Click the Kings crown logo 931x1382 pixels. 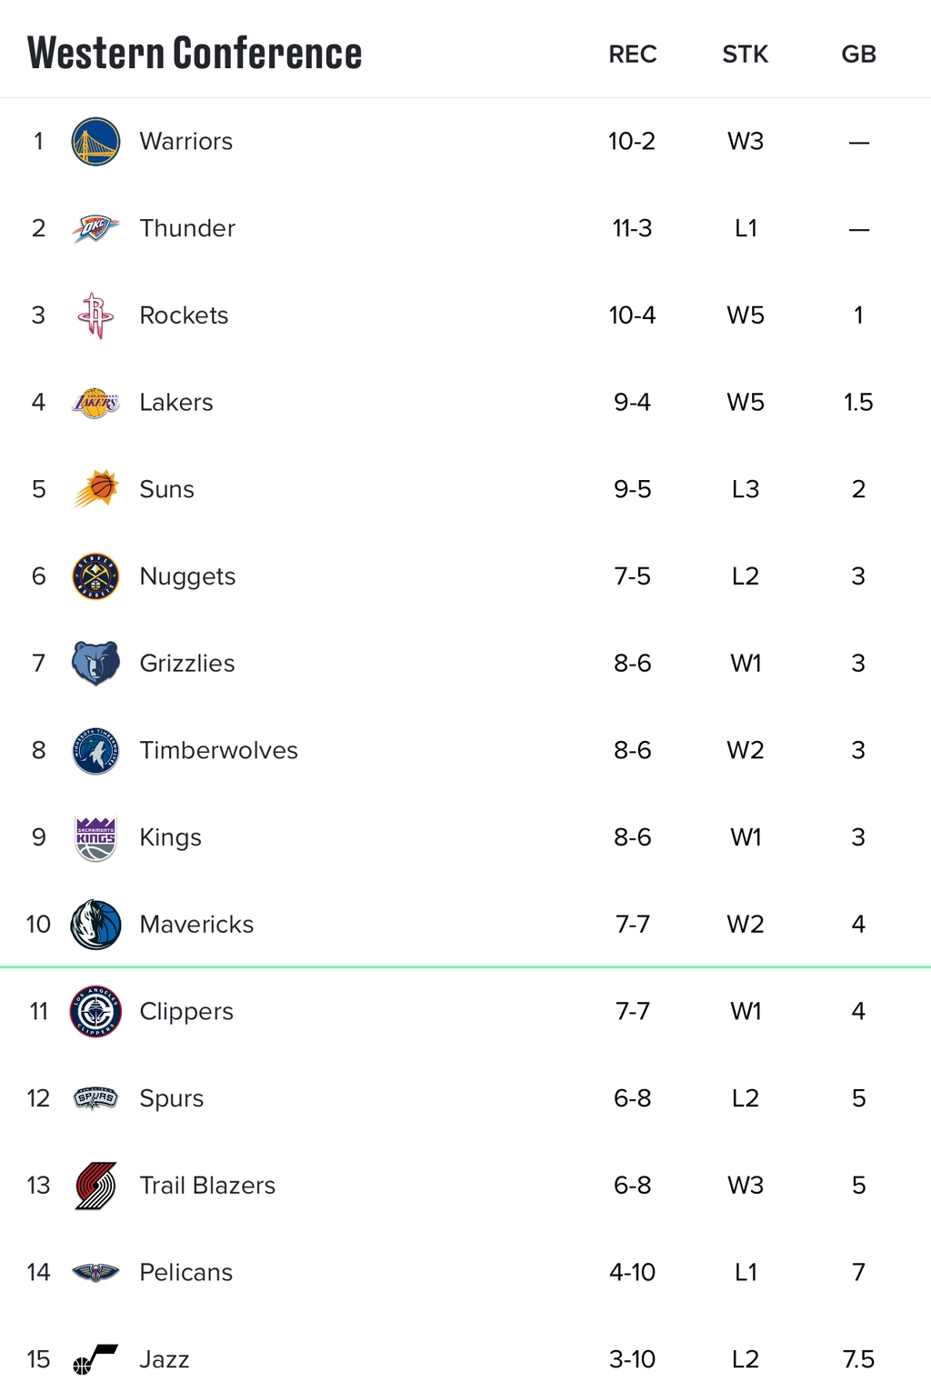pyautogui.click(x=95, y=837)
